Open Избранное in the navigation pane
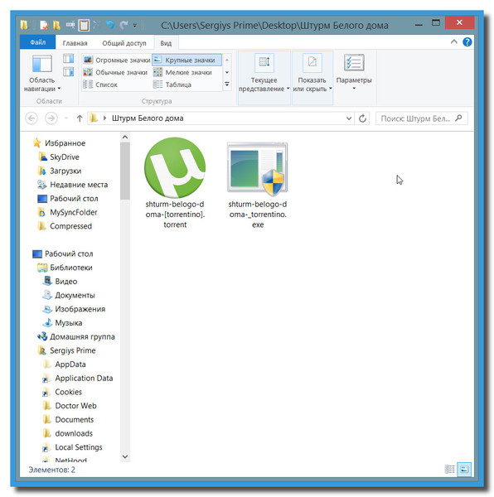This screenshot has width=494, height=497. click(59, 143)
